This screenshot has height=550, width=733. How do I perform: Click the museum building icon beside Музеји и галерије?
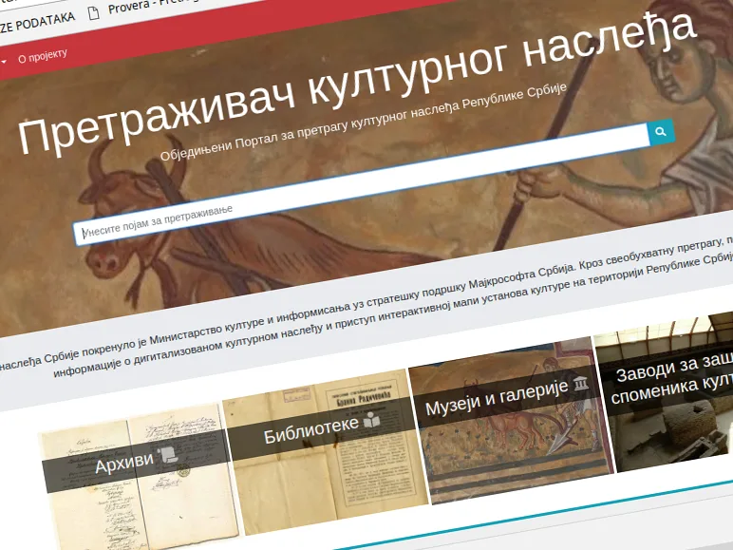(580, 384)
